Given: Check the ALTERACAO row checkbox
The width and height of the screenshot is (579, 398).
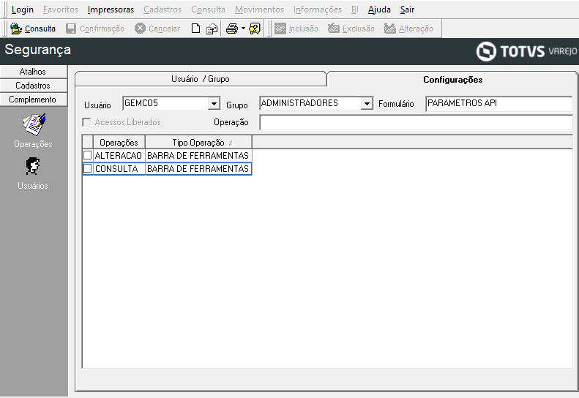Looking at the screenshot, I should 88,155.
